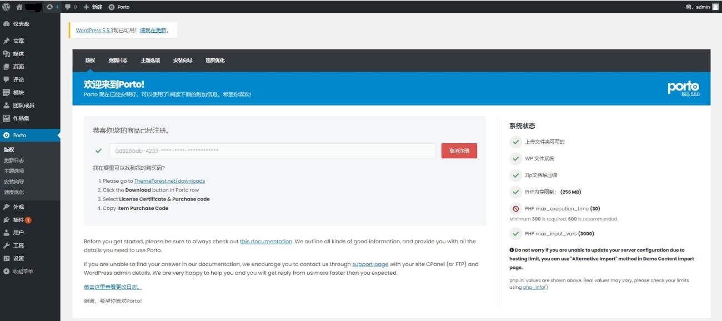Click red warning icon for max_execution_time
The height and width of the screenshot is (321, 722).
click(516, 209)
